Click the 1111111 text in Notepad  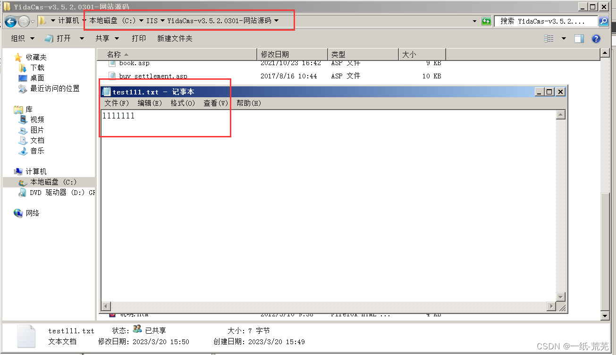[x=118, y=116]
